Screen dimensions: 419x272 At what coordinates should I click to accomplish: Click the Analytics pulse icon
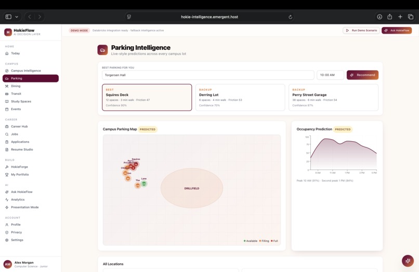pyautogui.click(x=7, y=200)
